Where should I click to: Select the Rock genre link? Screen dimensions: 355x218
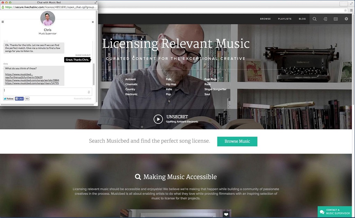[x=207, y=84]
